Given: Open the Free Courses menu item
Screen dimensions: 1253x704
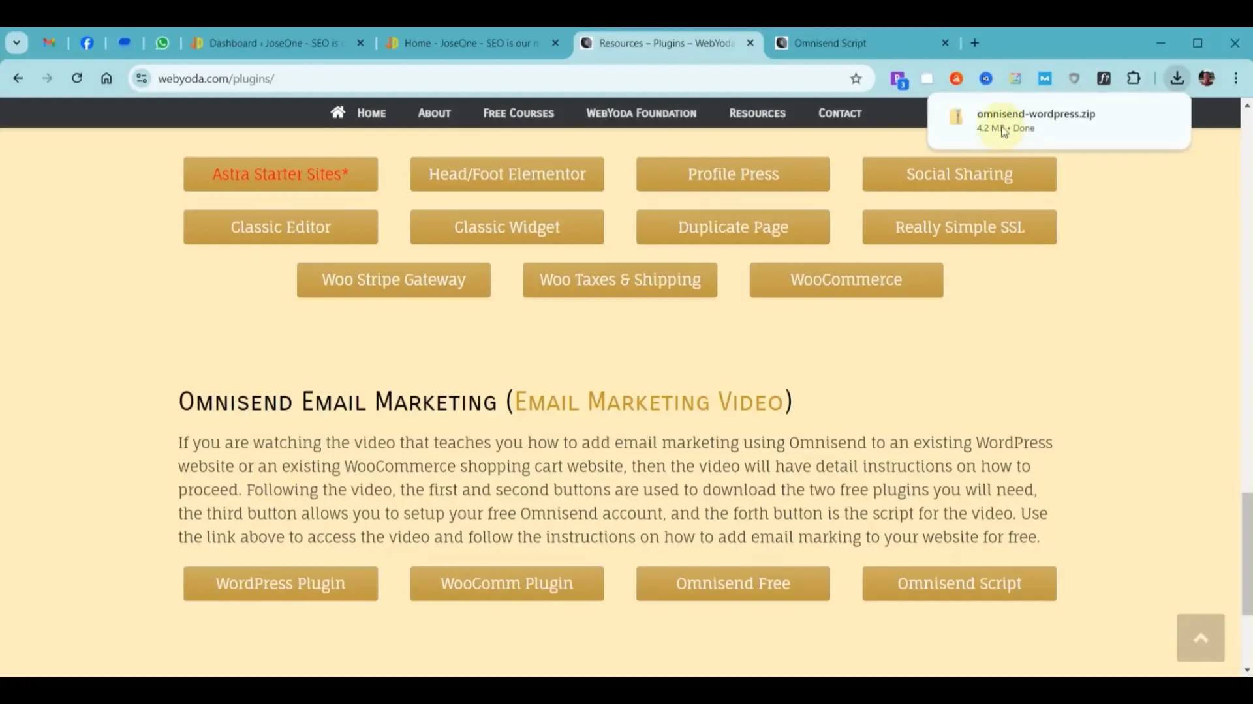Looking at the screenshot, I should (x=518, y=113).
